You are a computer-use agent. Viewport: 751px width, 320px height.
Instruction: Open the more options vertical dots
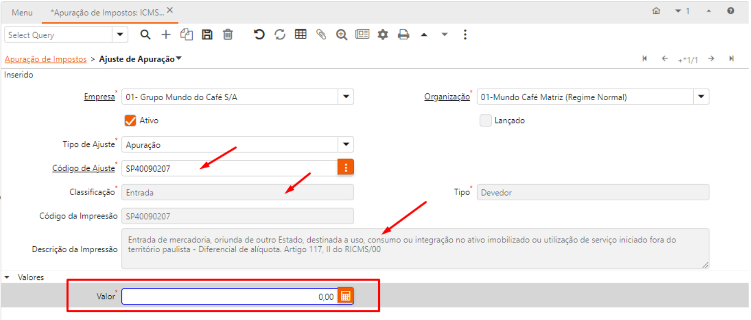(x=465, y=34)
